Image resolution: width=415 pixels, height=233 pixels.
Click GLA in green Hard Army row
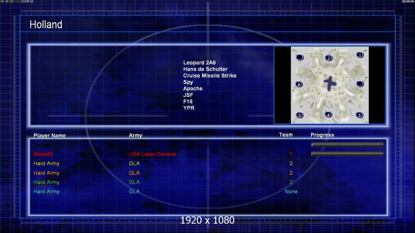134,183
